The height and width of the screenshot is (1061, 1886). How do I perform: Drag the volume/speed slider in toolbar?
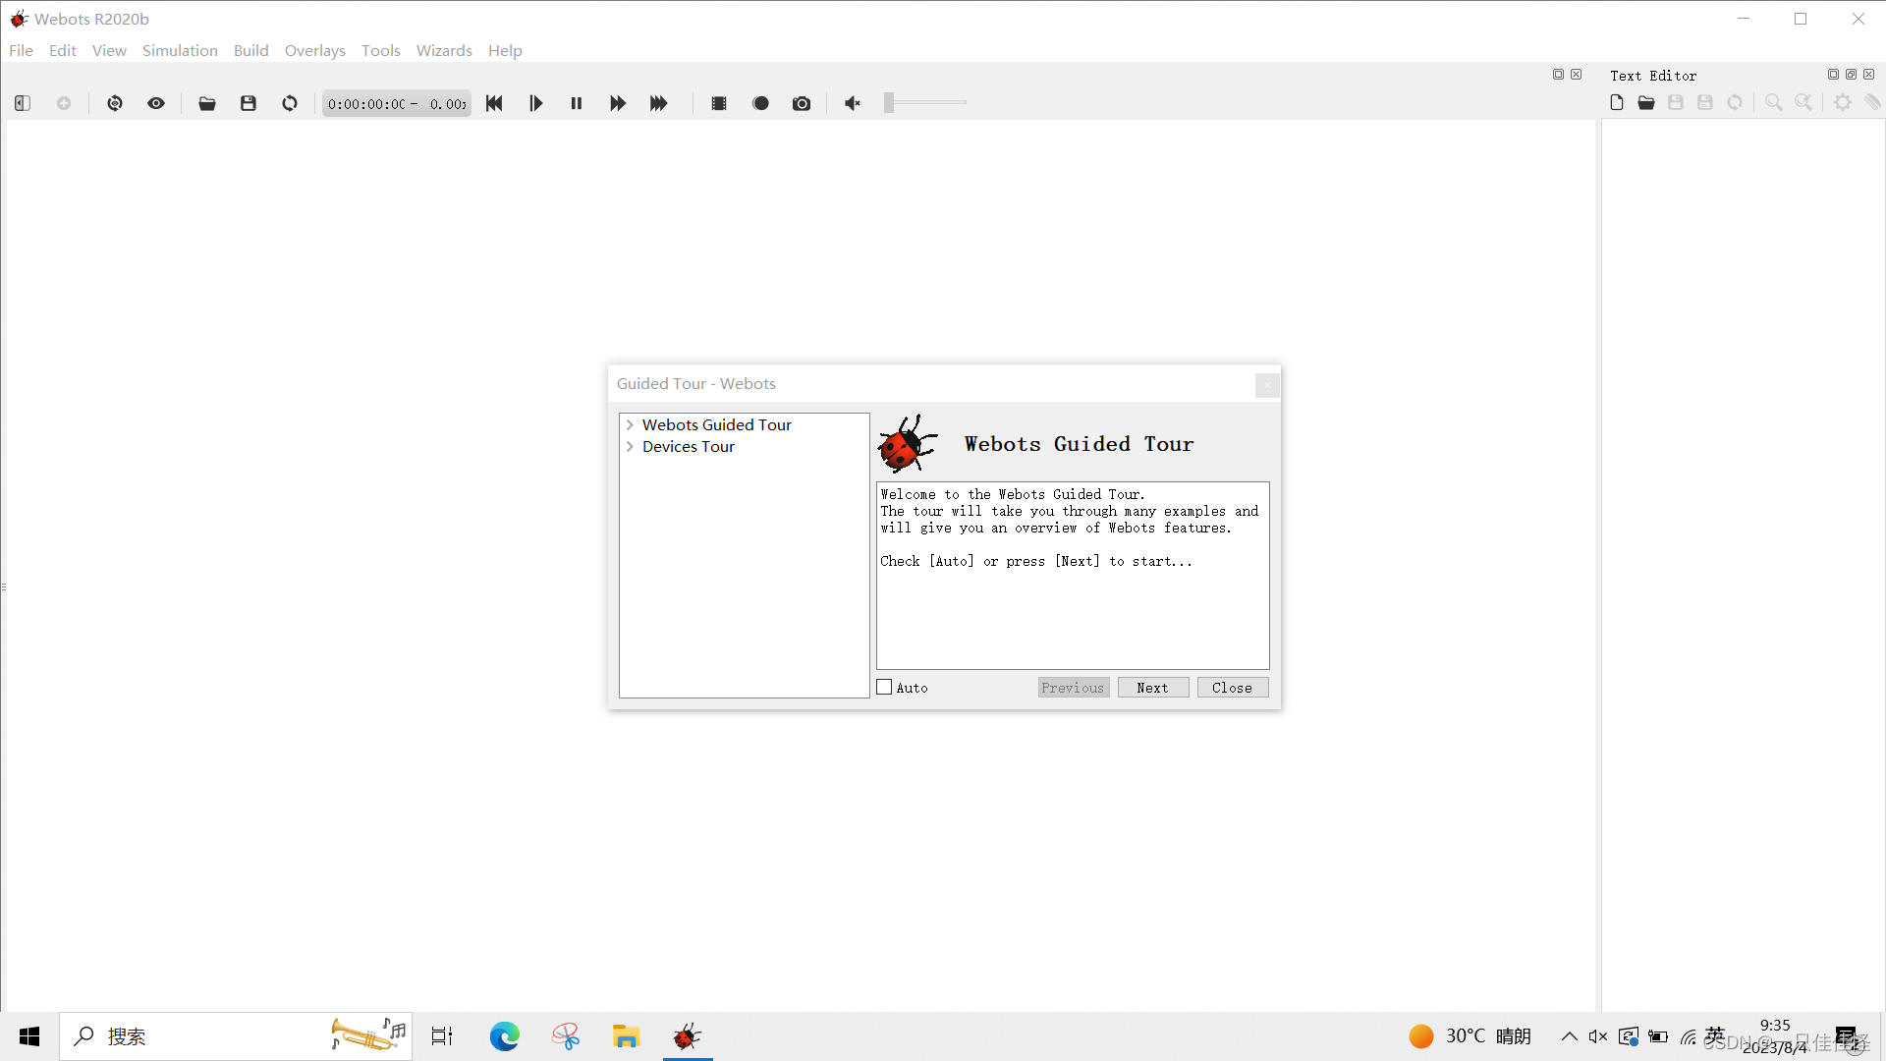tap(887, 103)
